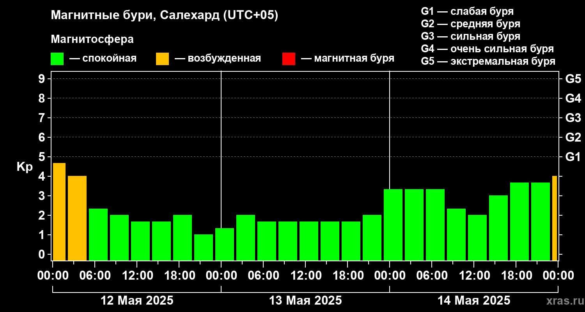Screen dimensions: 585x312
Task: Click the "Kp" vertical axis label
Action: pyautogui.click(x=25, y=167)
